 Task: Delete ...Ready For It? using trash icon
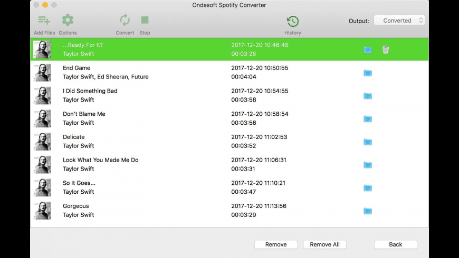386,49
